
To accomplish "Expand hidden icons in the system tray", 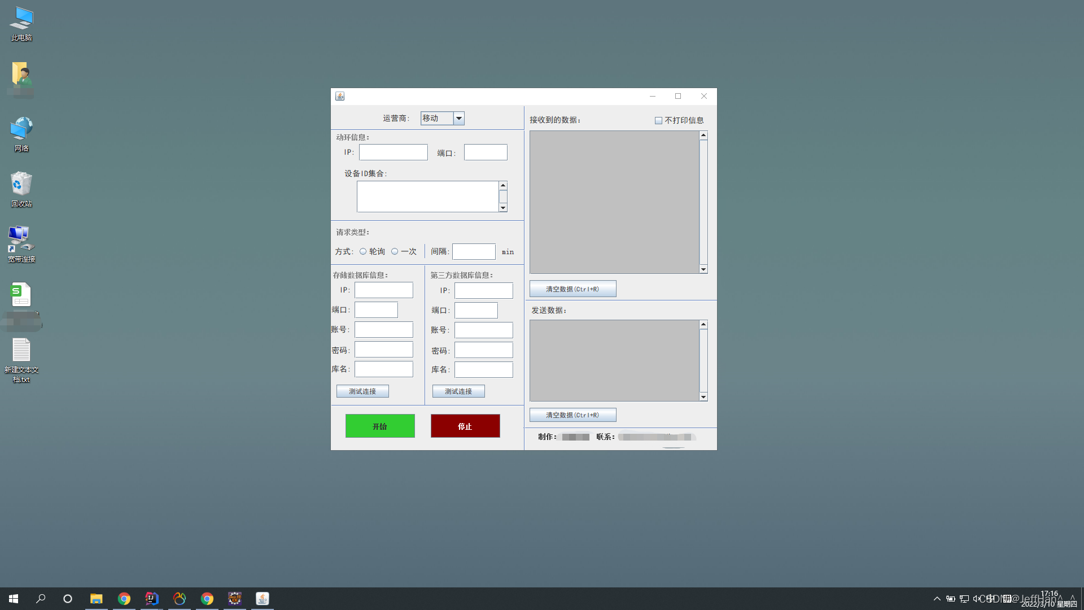I will tap(937, 599).
